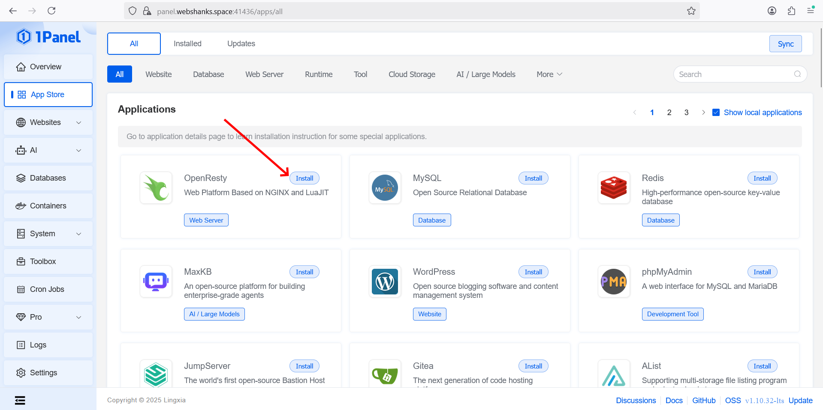Open Logs in the sidebar
The image size is (823, 410).
click(48, 345)
